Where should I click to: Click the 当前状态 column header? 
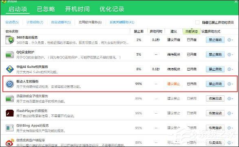[192, 31]
